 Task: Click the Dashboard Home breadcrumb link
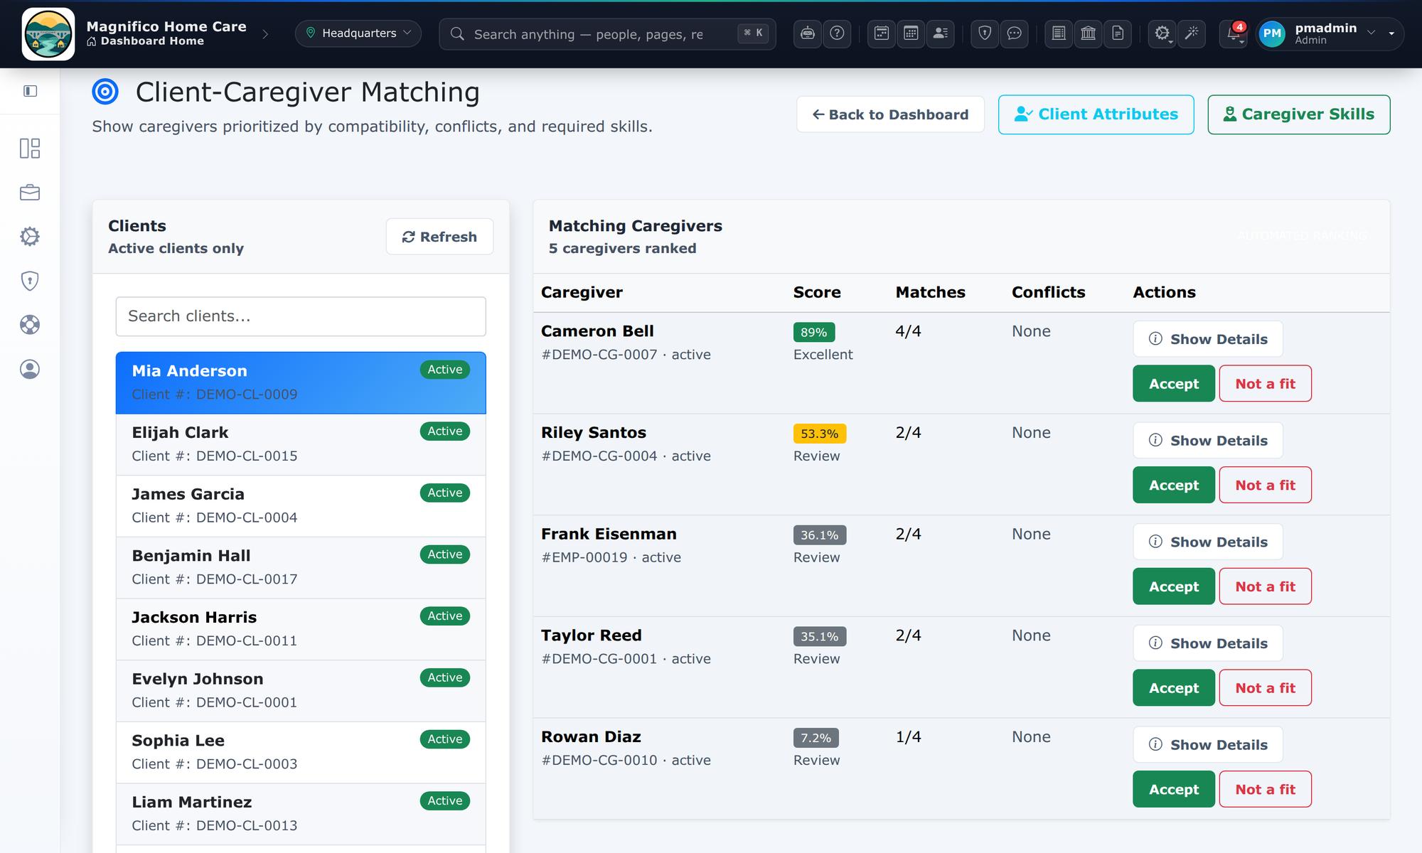[x=146, y=41]
